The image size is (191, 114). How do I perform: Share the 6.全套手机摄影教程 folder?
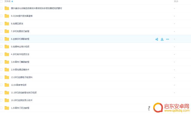point(157,39)
